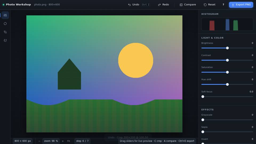
Task: Click the zoom 98 % field
Action: [x=51, y=141]
